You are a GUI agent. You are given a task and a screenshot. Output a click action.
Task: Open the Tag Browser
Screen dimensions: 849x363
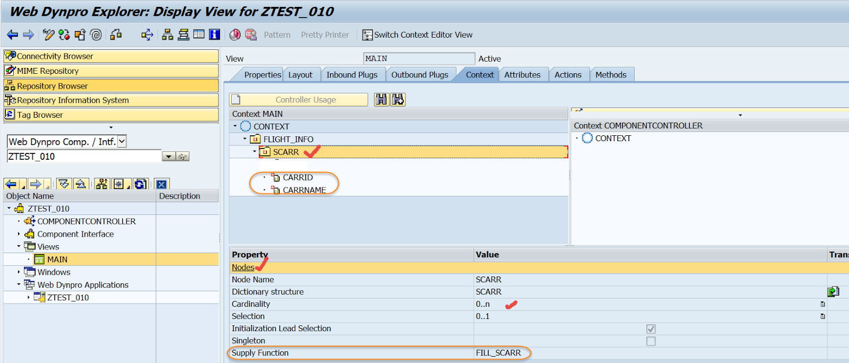[111, 115]
